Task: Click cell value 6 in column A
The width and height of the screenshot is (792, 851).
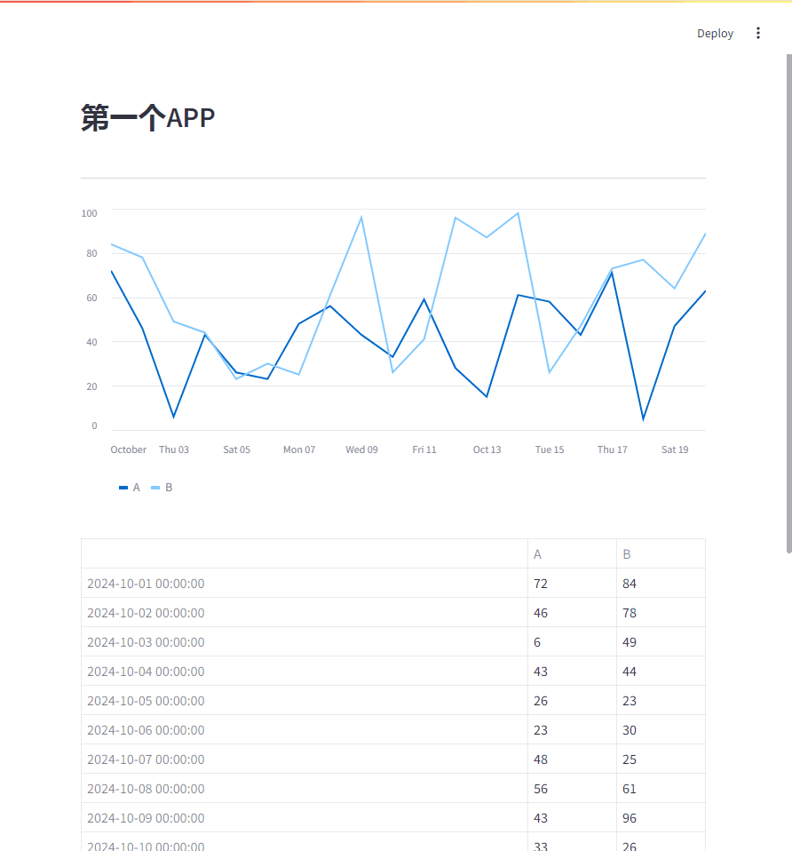Action: tap(572, 642)
